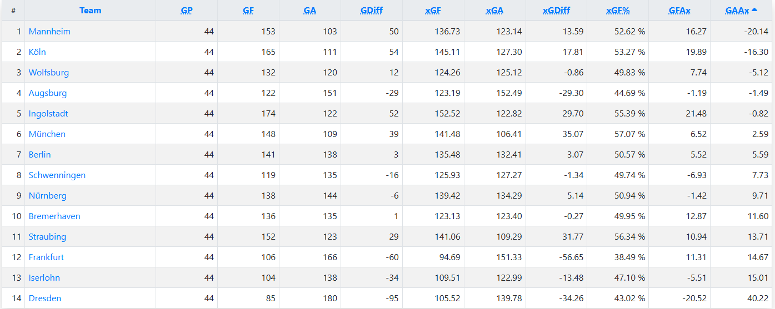Image resolution: width=775 pixels, height=309 pixels.
Task: Open the Bremerhaven team link
Action: pyautogui.click(x=54, y=216)
